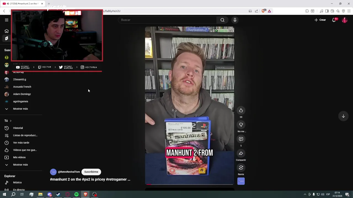Screen dimensions: 353x198
Task: Open OBS Studio from taskbar
Action: [95, 194]
